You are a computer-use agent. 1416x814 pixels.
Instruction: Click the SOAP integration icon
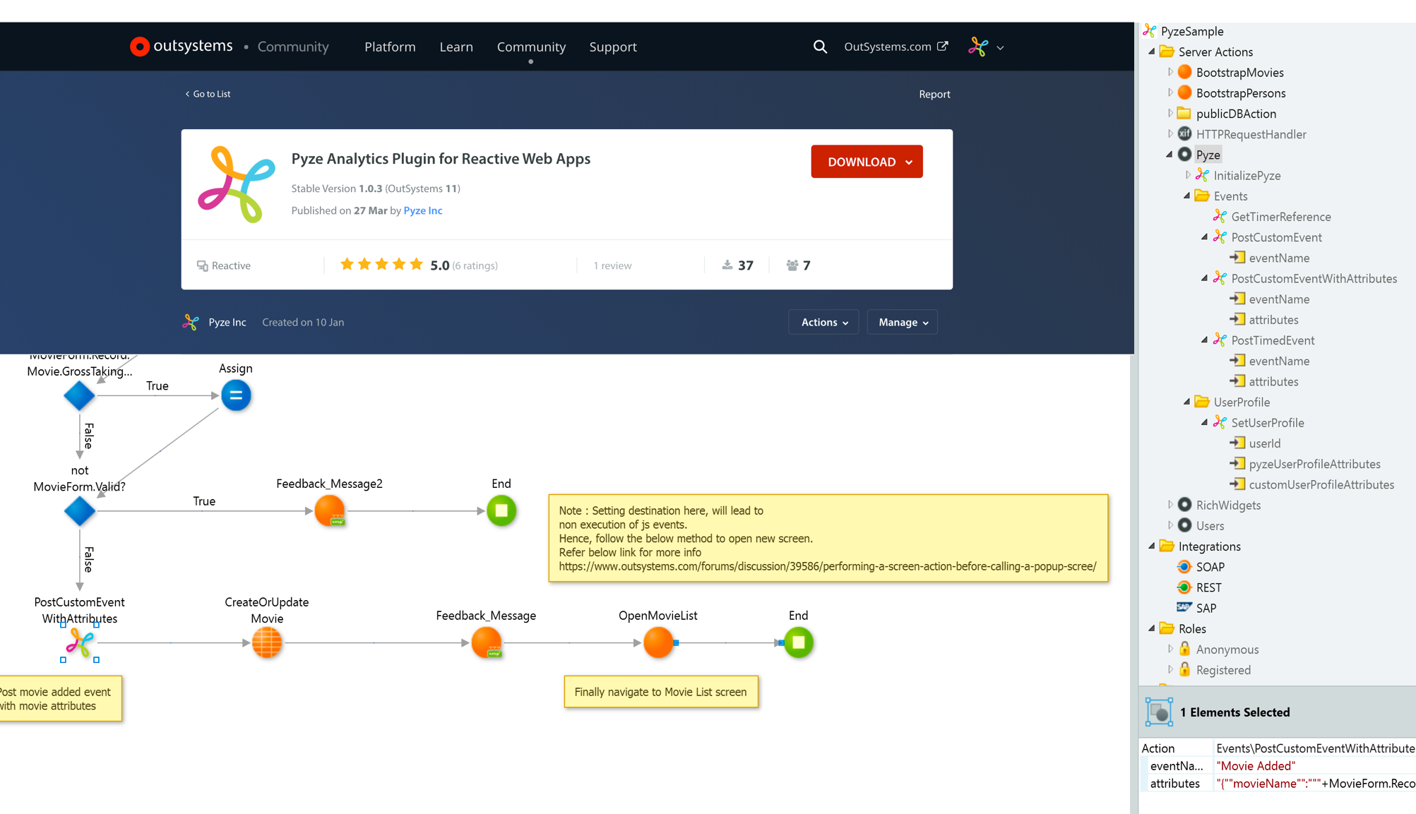click(x=1184, y=566)
